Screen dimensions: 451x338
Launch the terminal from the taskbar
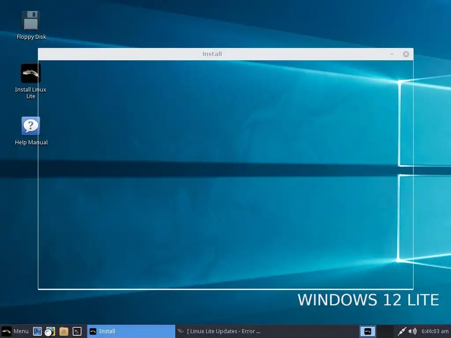77,331
